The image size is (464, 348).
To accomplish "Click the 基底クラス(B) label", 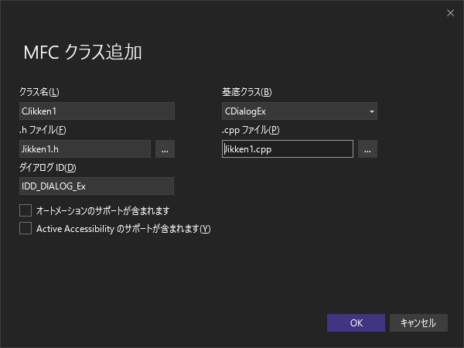I will tap(247, 93).
